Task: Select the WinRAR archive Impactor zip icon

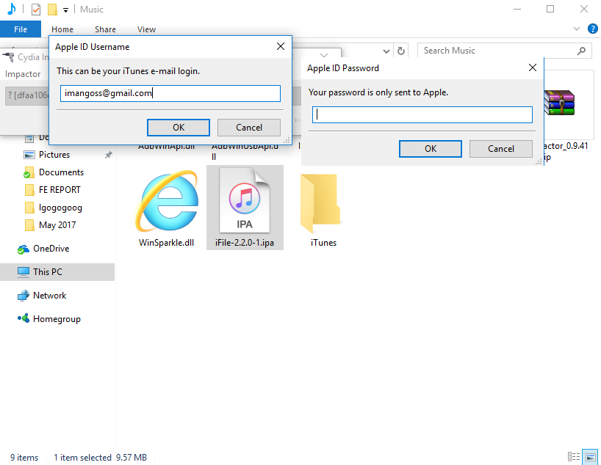Action: click(559, 103)
